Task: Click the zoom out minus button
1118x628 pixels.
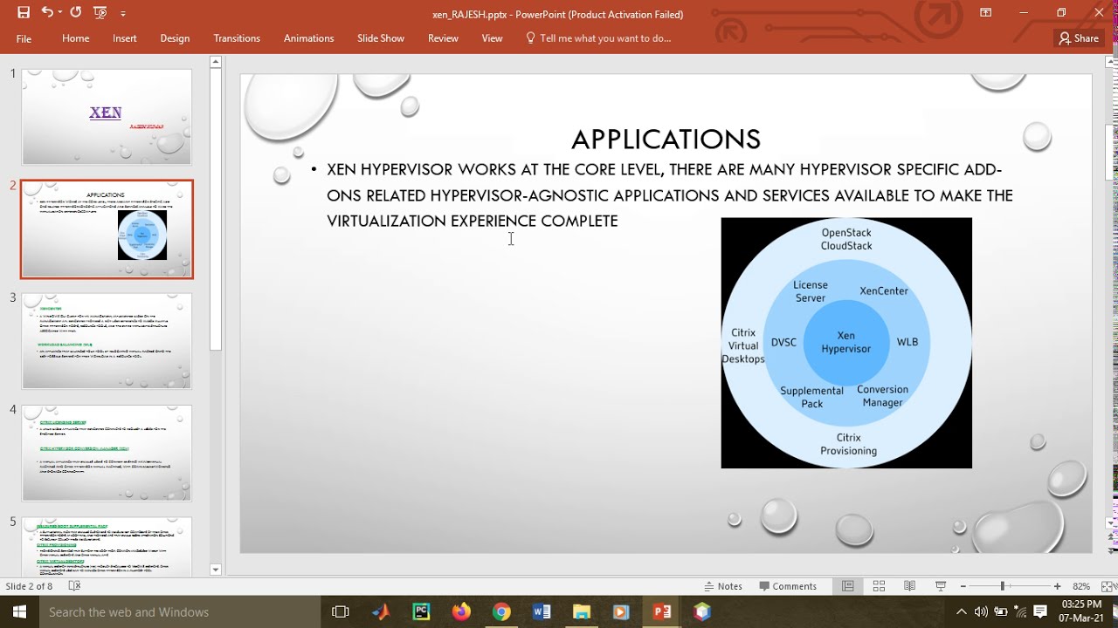Action: point(963,586)
